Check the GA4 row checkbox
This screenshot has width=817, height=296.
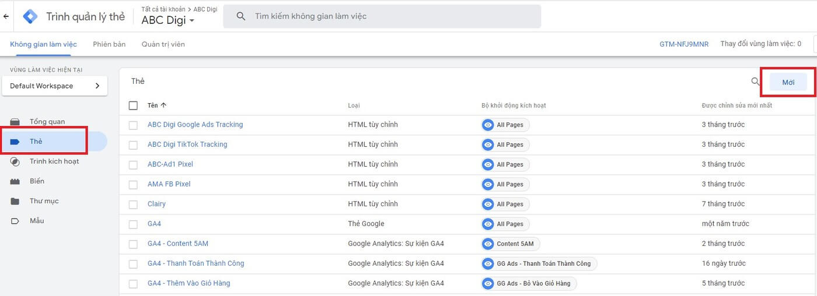pyautogui.click(x=133, y=224)
